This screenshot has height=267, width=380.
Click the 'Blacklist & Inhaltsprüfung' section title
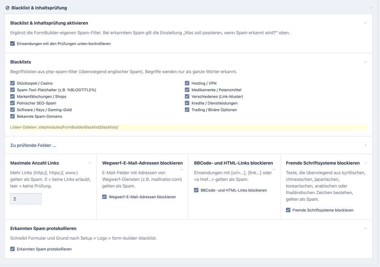pos(39,8)
